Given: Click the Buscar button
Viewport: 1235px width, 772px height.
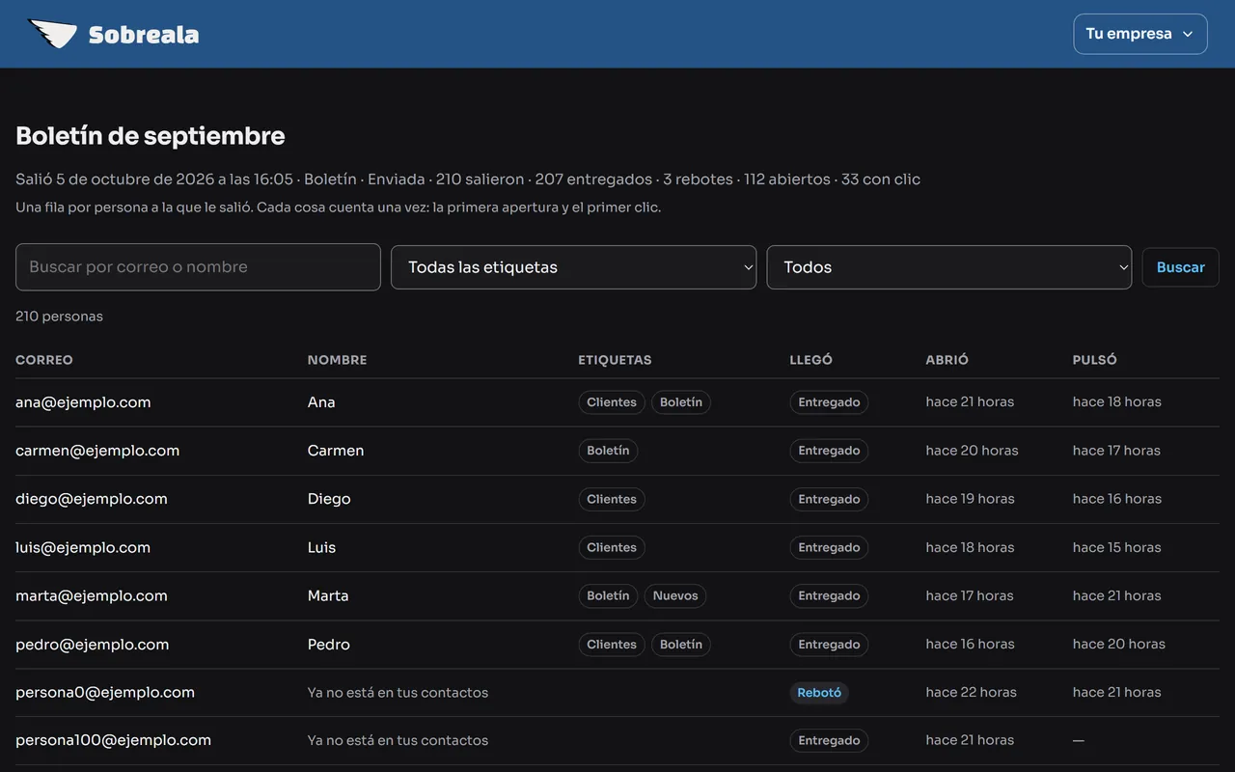Looking at the screenshot, I should point(1180,267).
